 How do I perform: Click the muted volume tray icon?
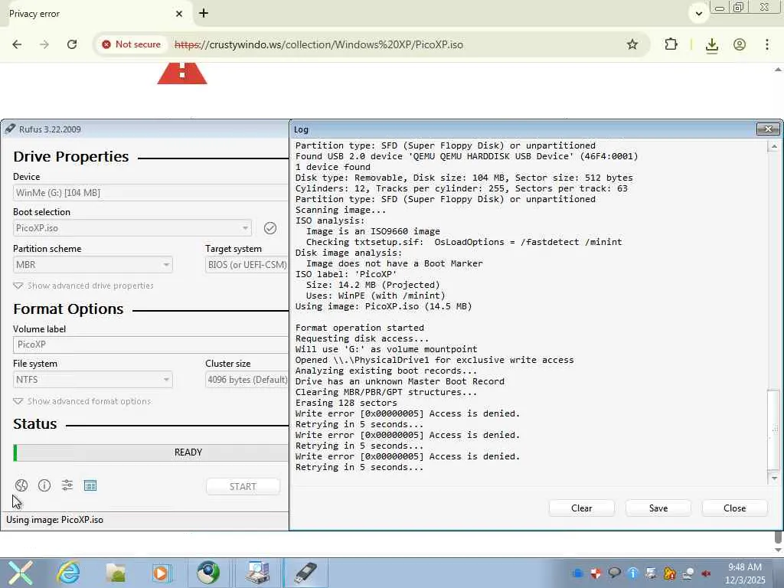(x=706, y=573)
